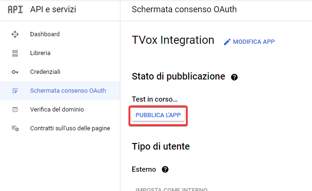The image size is (312, 191).
Task: Click the Verifica del dominio checkbox icon
Action: [x=15, y=110]
